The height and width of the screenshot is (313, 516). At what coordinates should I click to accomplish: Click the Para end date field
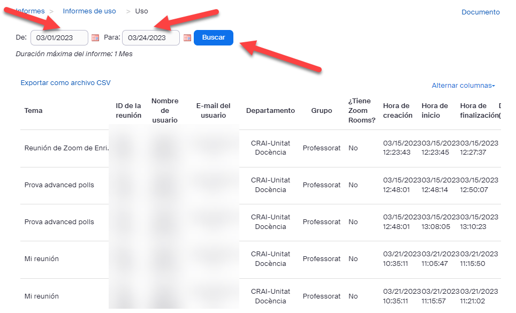pos(150,37)
